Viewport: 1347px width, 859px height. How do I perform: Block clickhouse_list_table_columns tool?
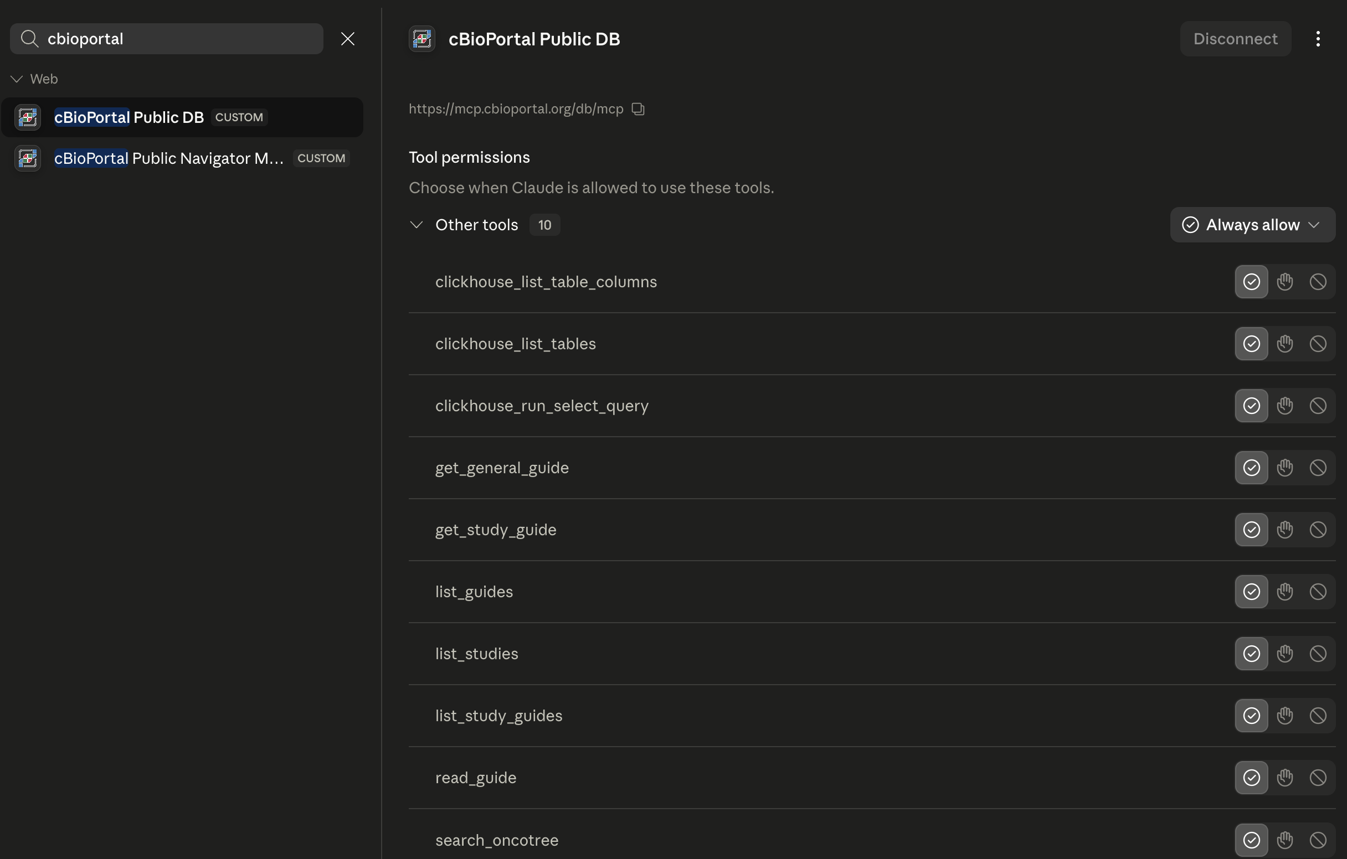point(1318,282)
